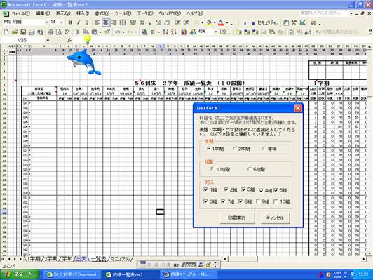Click the Save floppy disk icon
373x280 pixels.
[23, 32]
